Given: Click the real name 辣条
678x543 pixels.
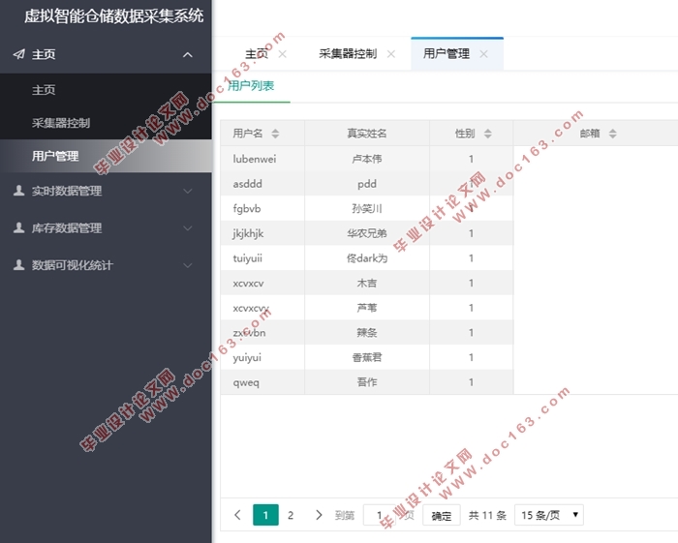Looking at the screenshot, I should pyautogui.click(x=367, y=333).
